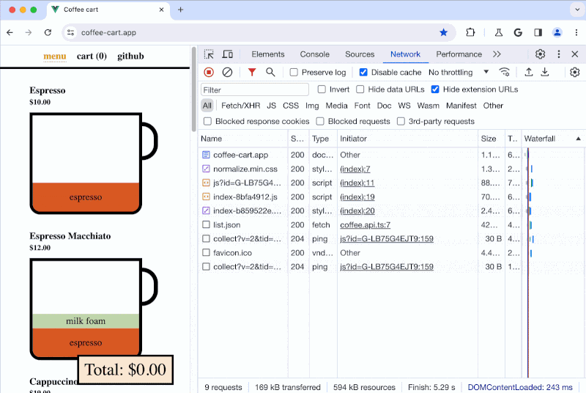Image resolution: width=586 pixels, height=393 pixels.
Task: Import HAR file upload icon
Action: click(528, 72)
